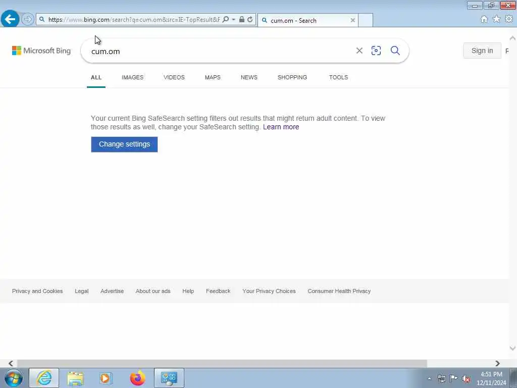Open the Feedback footer link
517x388 pixels.
(218, 291)
